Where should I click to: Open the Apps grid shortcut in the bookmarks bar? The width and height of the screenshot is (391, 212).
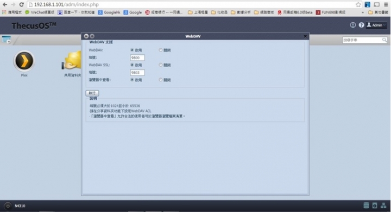click(12, 12)
